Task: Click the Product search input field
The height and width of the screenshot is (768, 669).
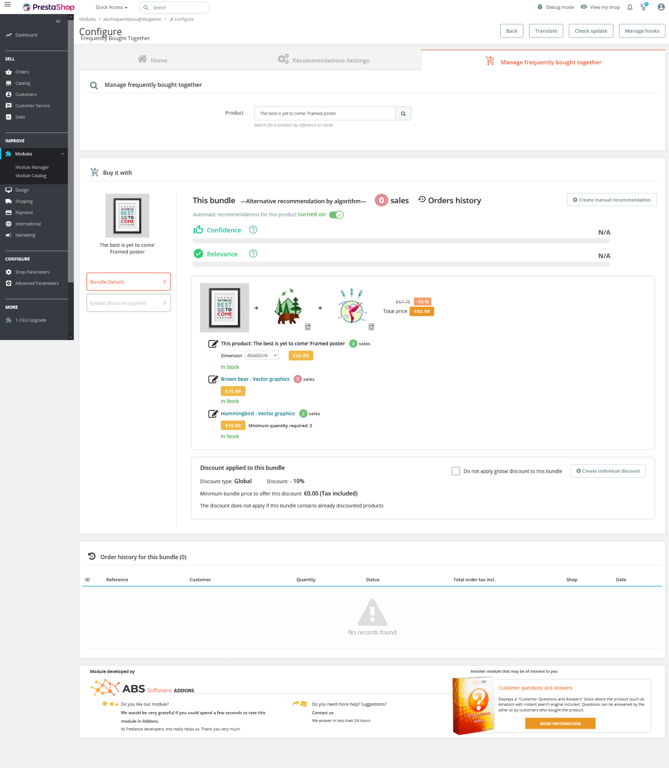Action: click(325, 114)
